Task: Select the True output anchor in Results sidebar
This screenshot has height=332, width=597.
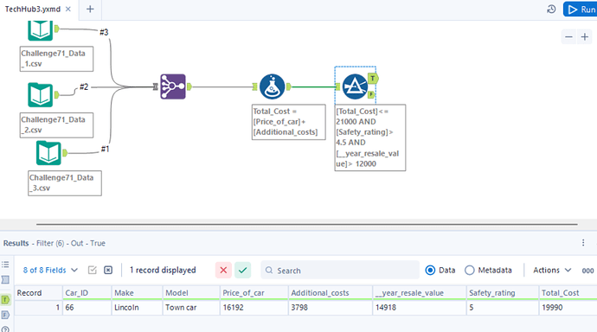Action: 5,300
